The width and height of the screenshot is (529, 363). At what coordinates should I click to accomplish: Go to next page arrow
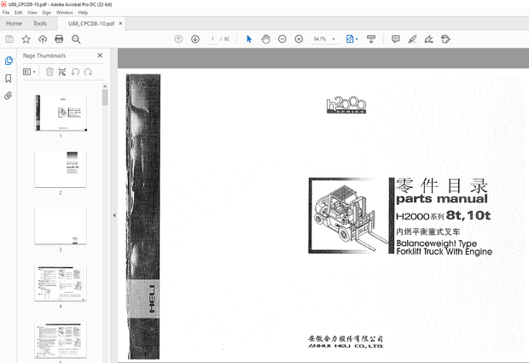[195, 39]
